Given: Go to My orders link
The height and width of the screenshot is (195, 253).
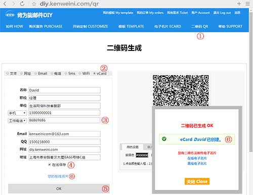Looking at the screenshot, I should coord(150,13).
